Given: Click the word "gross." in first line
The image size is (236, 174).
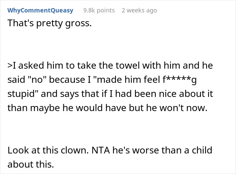Looking at the screenshot, I should click(x=79, y=24).
